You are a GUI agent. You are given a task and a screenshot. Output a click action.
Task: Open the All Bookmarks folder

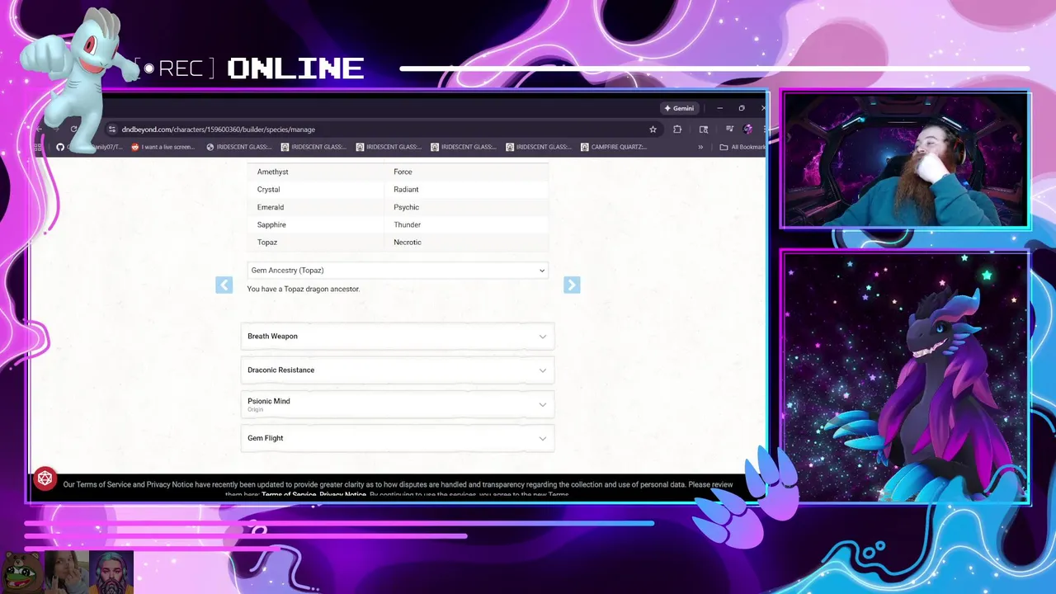(x=742, y=147)
